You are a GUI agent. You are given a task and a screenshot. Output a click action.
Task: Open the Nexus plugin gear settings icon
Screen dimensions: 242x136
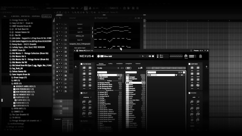click(x=77, y=50)
